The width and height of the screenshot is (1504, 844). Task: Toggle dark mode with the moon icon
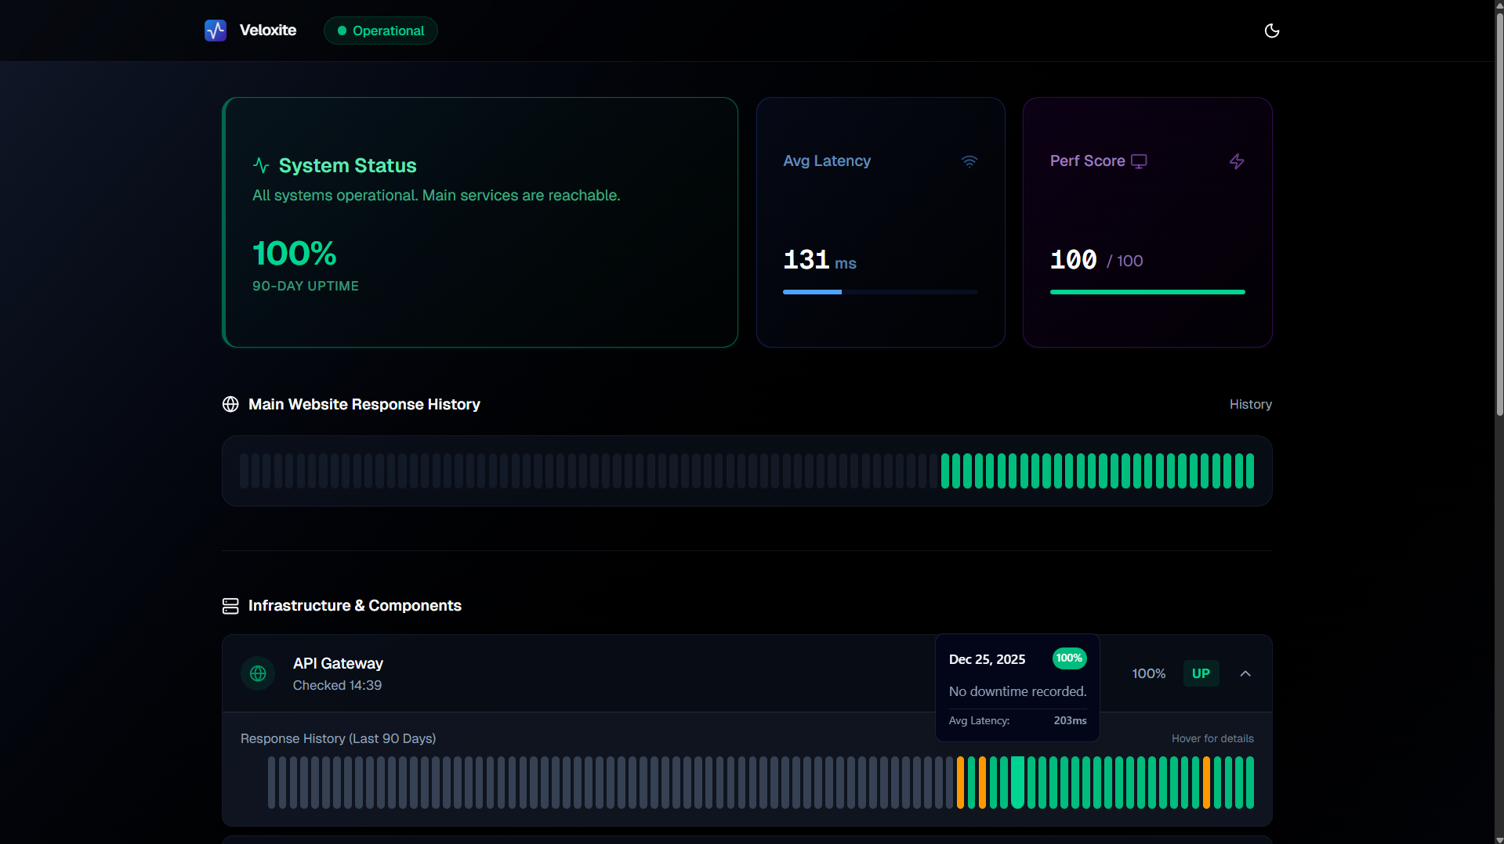click(x=1271, y=31)
